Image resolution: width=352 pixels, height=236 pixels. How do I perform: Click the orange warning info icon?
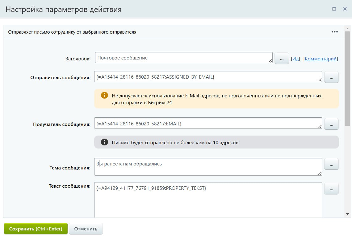[105, 95]
